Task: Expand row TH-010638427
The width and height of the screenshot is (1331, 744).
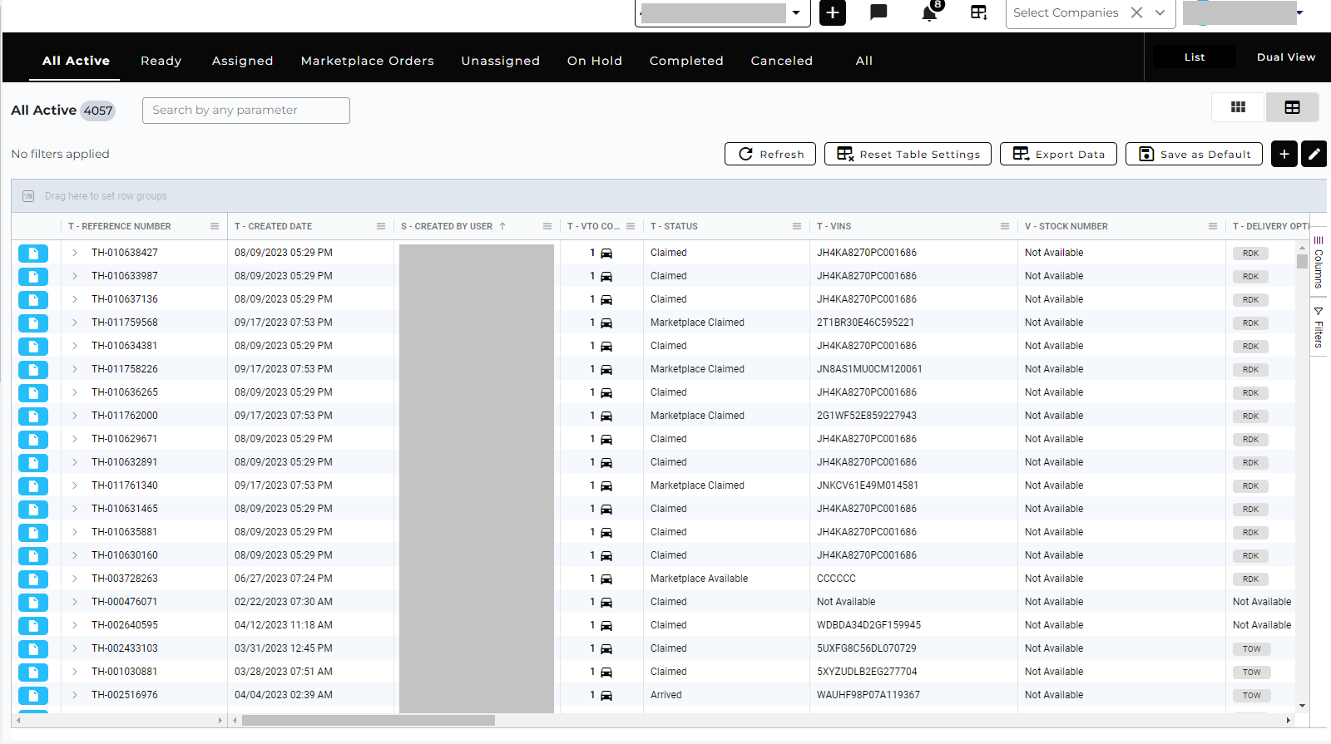Action: pos(75,253)
